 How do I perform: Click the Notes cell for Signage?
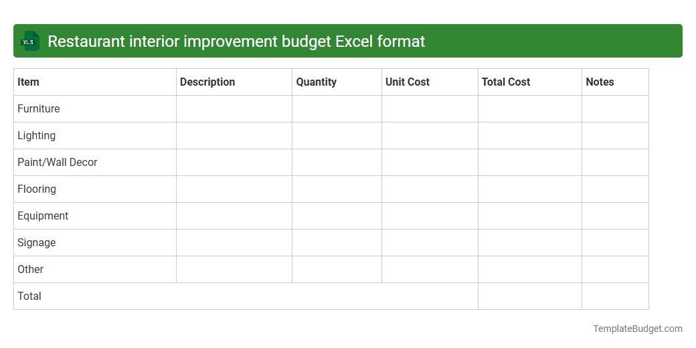pos(615,243)
